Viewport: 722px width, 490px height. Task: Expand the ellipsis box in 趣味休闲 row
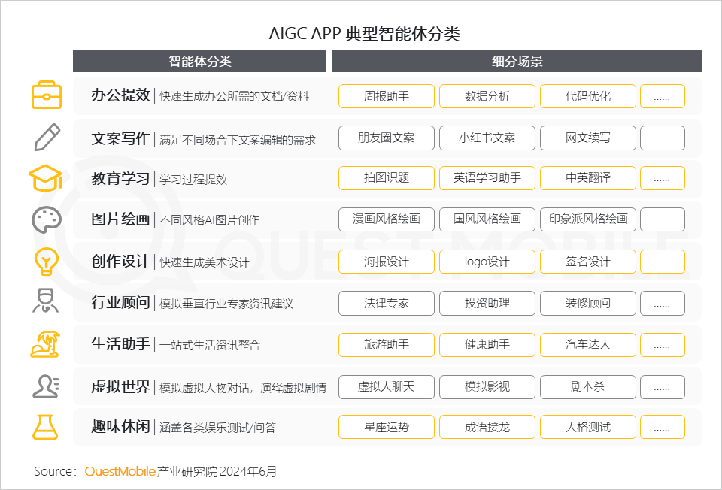tap(662, 427)
